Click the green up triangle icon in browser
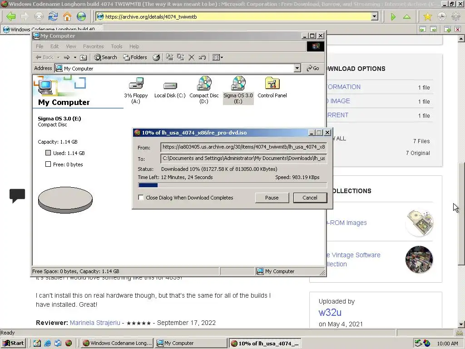This screenshot has width=465, height=349. point(407,17)
